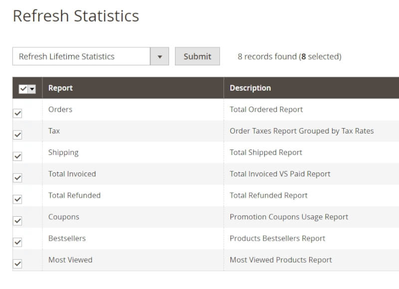Click the Promotion Coupons Usage Report entry
399x289 pixels.
[x=288, y=216]
